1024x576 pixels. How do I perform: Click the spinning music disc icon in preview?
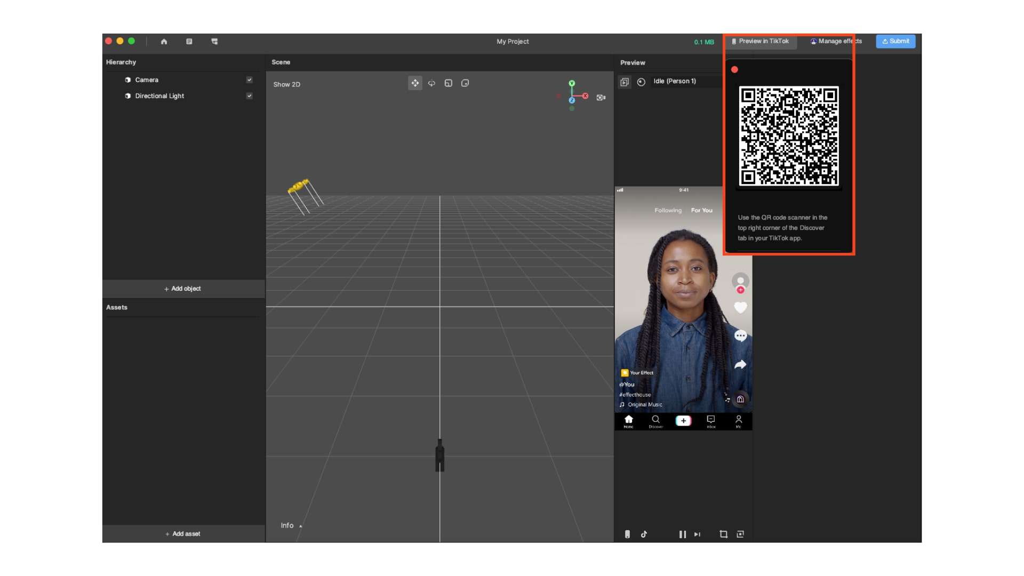740,399
